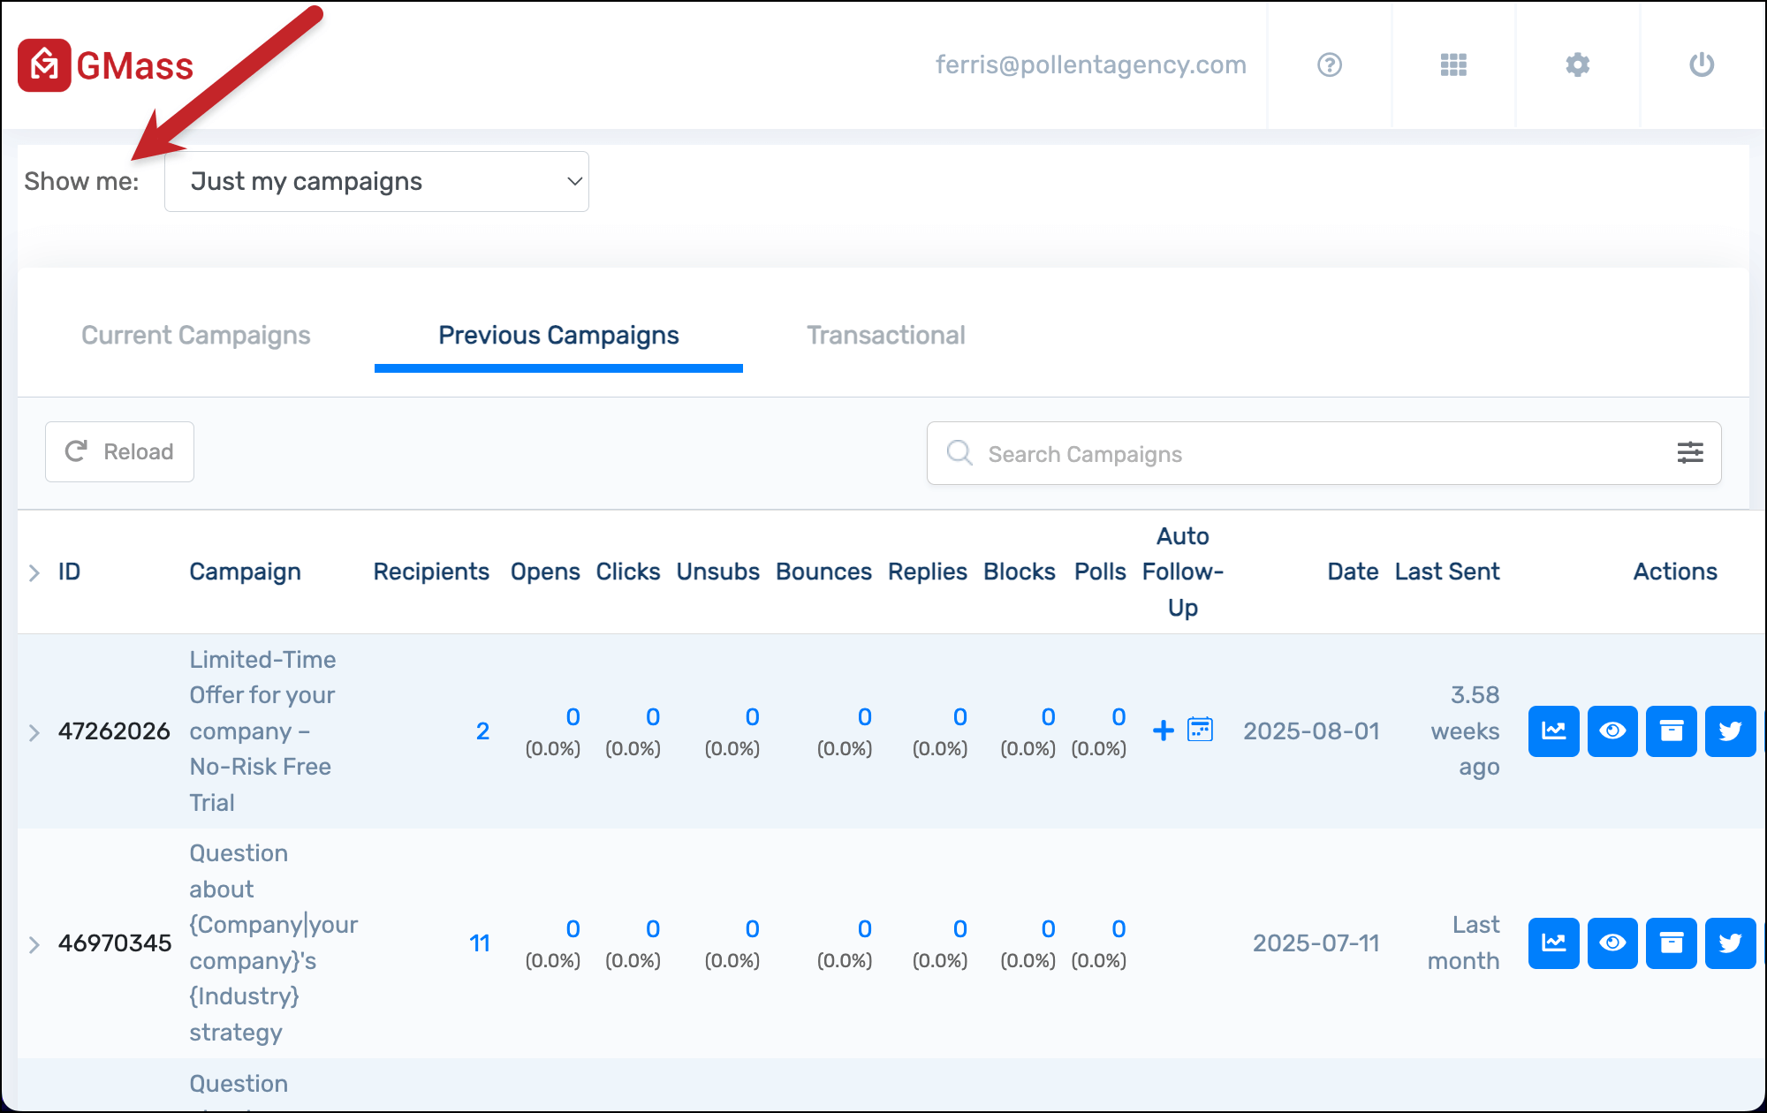
Task: Preview campaign 47262026 with eye icon
Action: click(x=1612, y=731)
